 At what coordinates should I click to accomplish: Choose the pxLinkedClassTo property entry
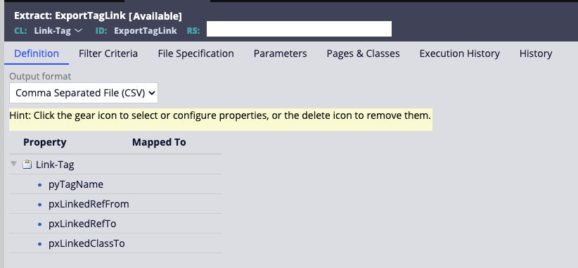[86, 243]
